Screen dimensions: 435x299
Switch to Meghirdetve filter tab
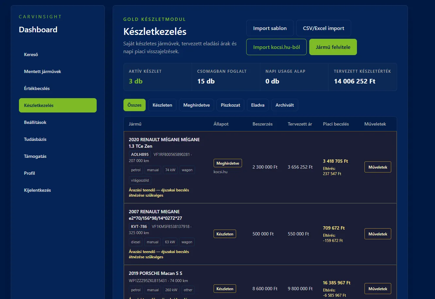pyautogui.click(x=196, y=105)
